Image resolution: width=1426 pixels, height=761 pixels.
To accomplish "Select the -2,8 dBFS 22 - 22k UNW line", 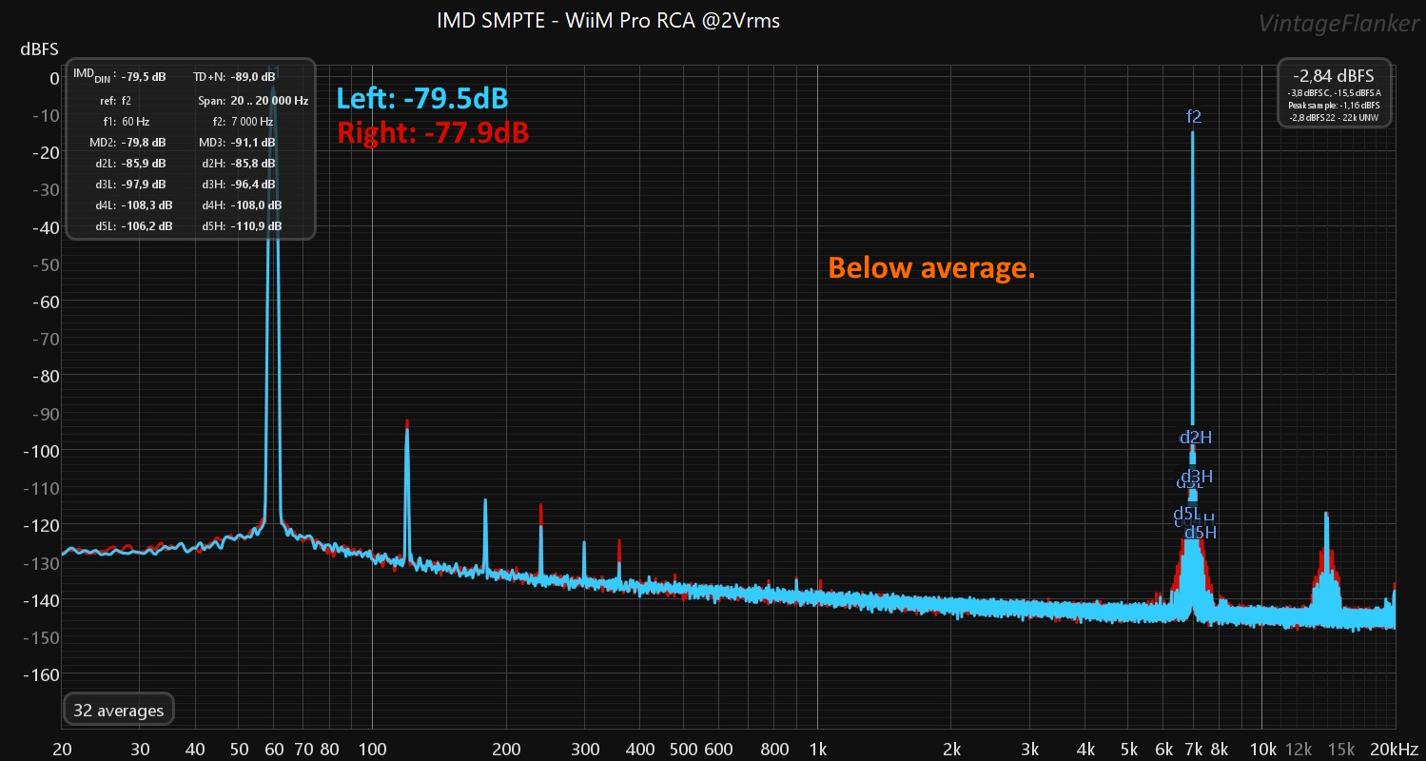I will [1335, 116].
